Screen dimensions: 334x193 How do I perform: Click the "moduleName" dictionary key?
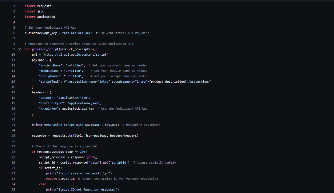[50, 71]
